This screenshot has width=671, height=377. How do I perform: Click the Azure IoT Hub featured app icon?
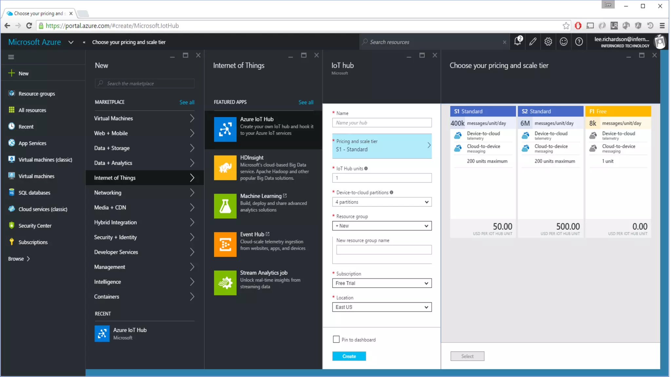coord(225,129)
